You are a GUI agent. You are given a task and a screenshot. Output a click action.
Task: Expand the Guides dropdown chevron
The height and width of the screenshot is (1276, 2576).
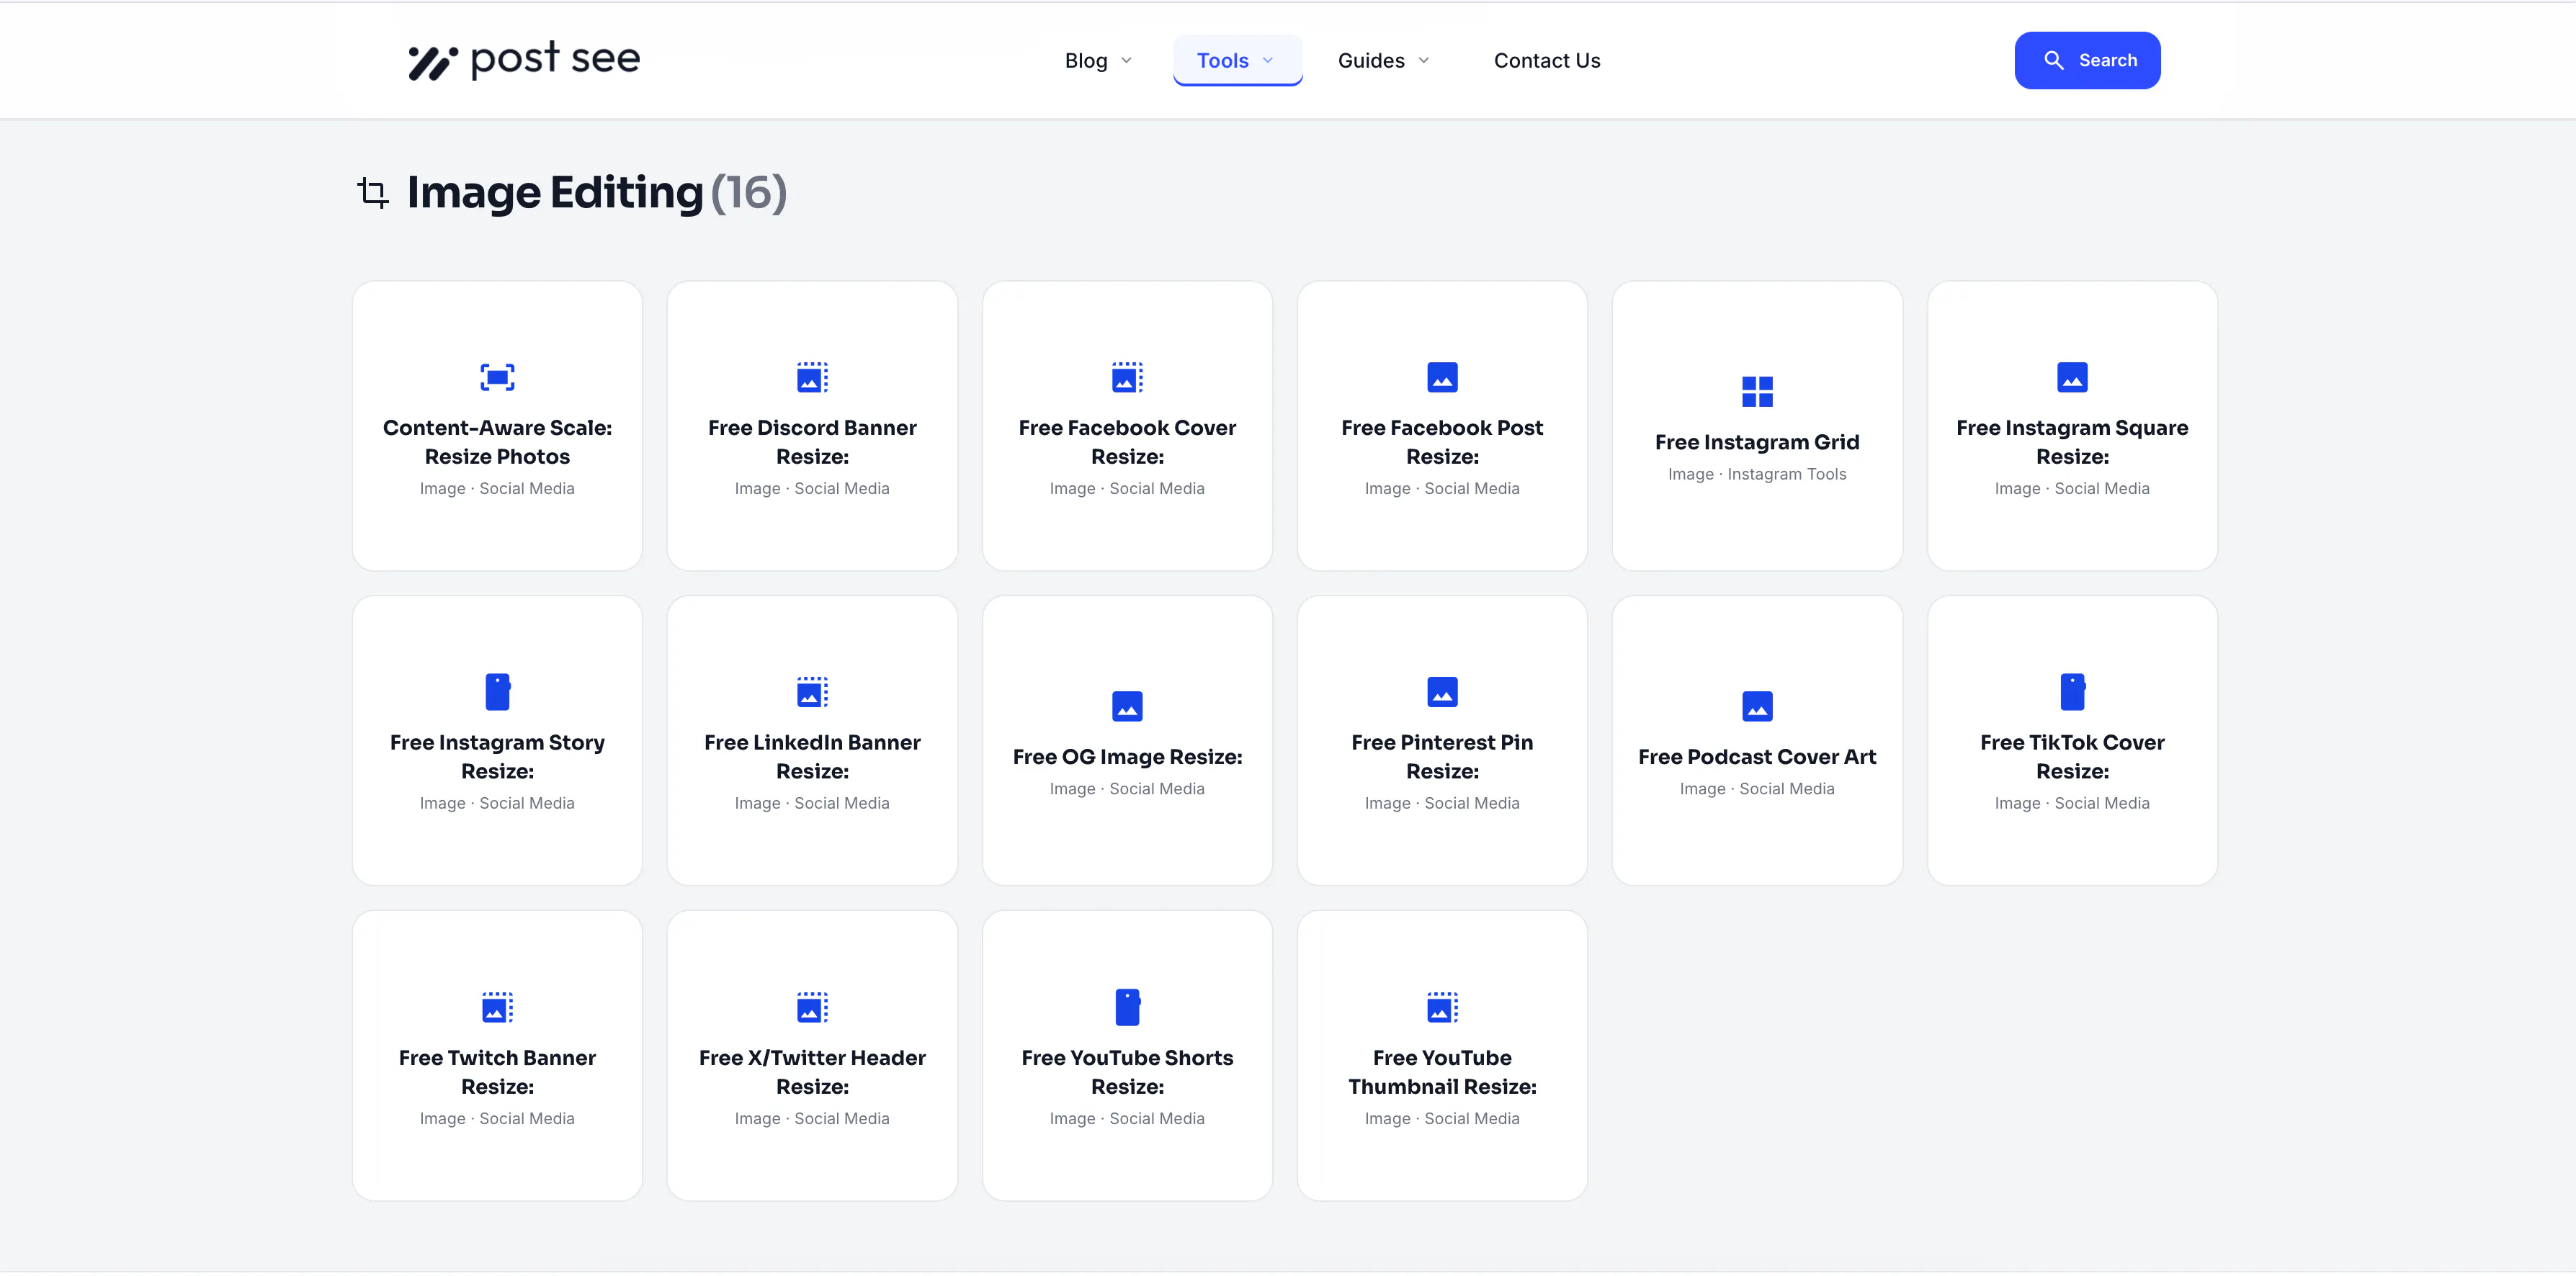(x=1424, y=61)
